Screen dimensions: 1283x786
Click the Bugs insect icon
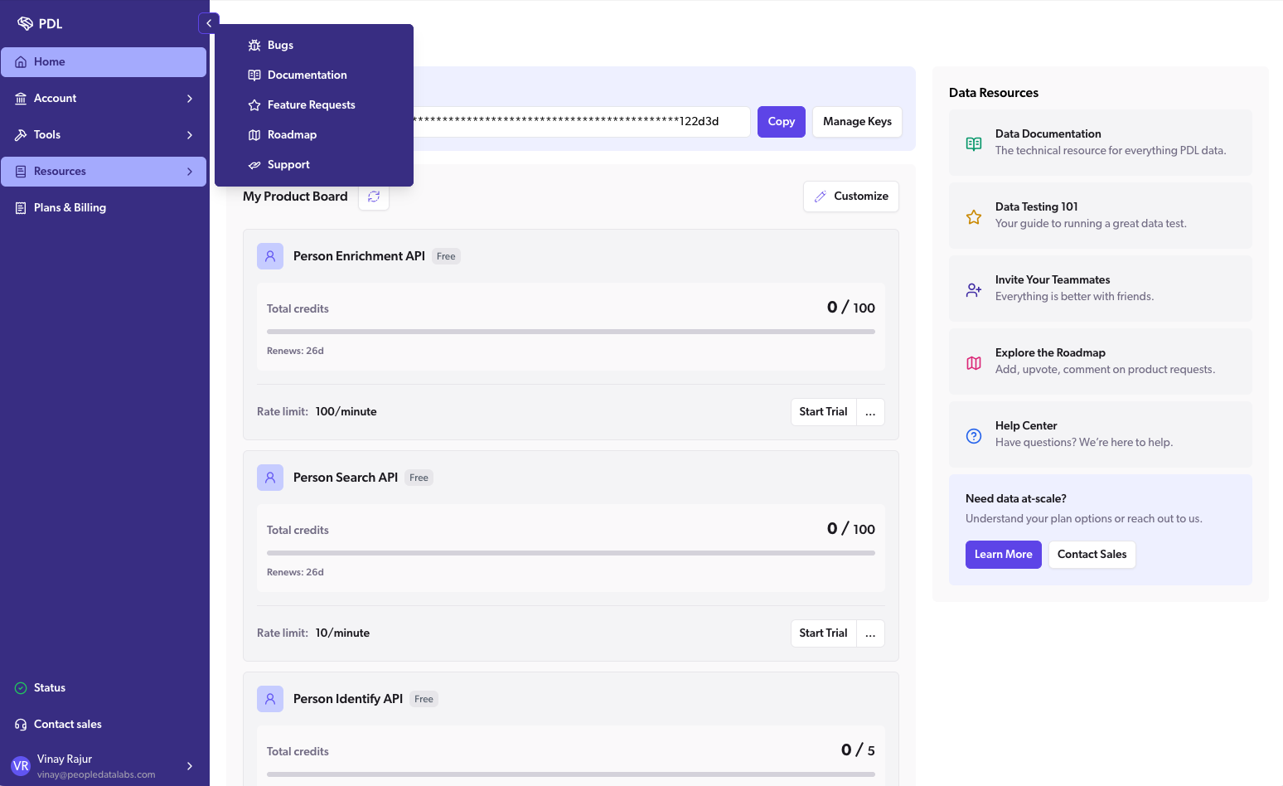[x=254, y=46]
